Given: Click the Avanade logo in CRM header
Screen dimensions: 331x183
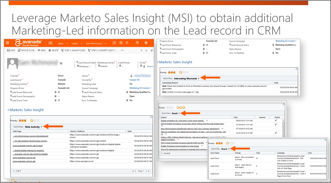Looking at the screenshot, I should 29,43.
